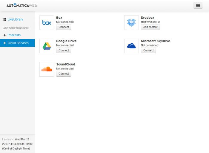Click the plus icon beside Podcasts
The height and width of the screenshot is (153, 209).
(x=5, y=35)
